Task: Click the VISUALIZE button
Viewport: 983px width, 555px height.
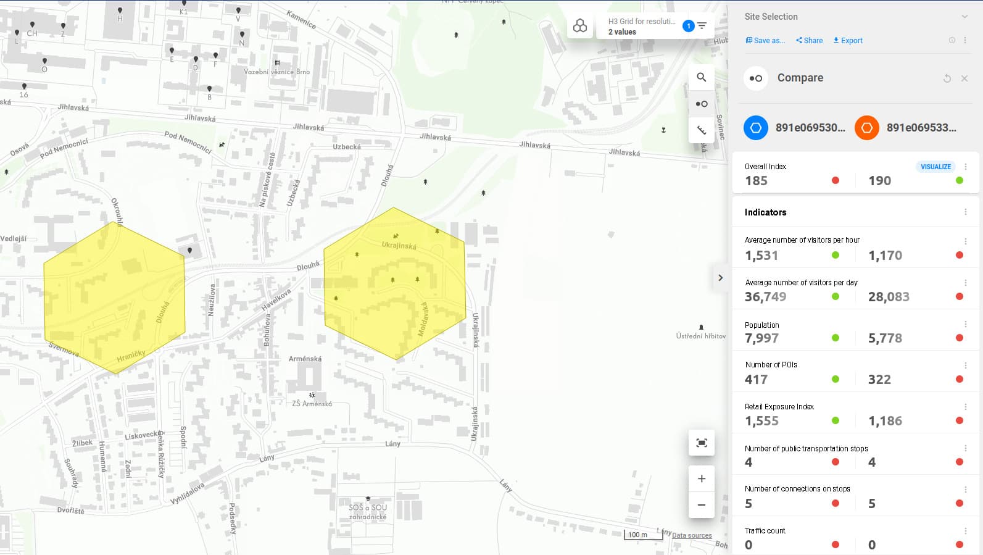Action: (x=935, y=167)
